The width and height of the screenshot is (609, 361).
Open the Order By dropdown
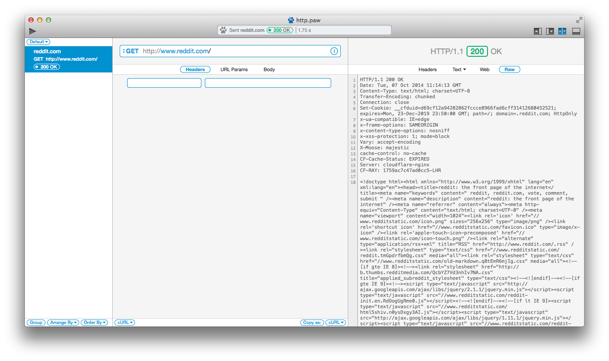(x=94, y=323)
